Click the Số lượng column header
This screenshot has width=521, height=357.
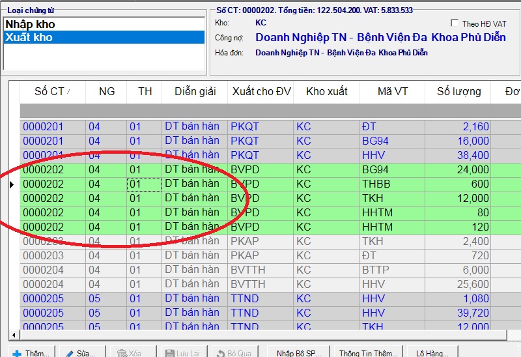458,91
